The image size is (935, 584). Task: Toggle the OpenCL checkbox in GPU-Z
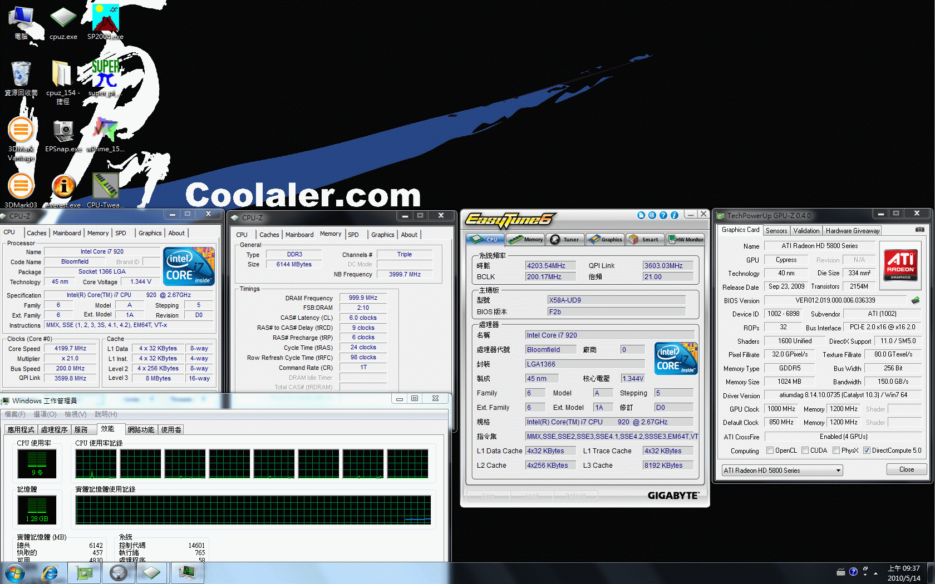click(x=770, y=451)
